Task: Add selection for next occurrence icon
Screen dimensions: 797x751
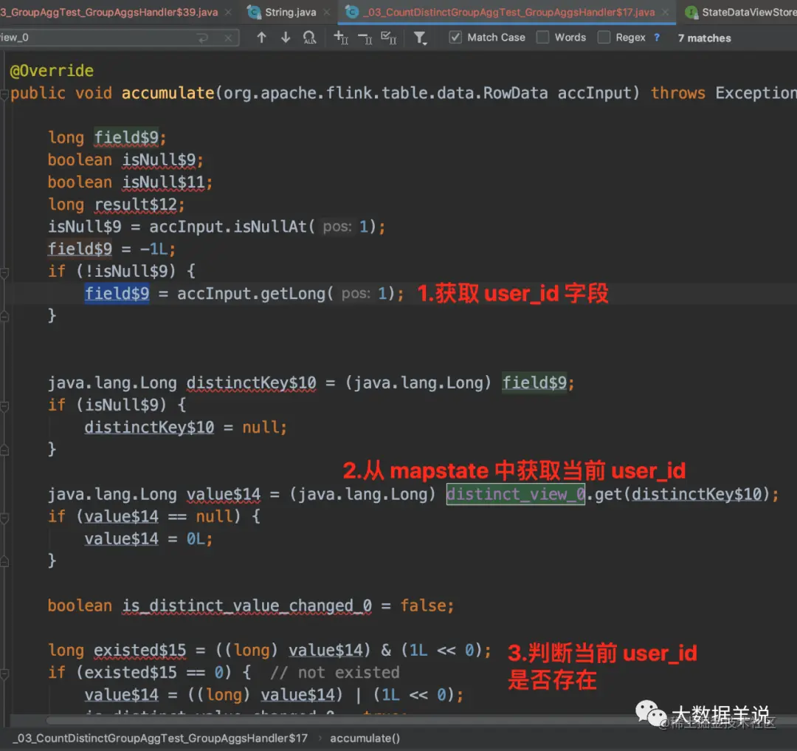Action: (340, 38)
